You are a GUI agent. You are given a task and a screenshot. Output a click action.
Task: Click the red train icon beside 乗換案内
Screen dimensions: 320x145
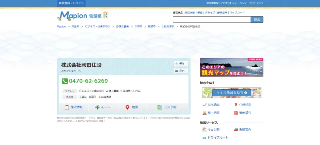[236, 129]
